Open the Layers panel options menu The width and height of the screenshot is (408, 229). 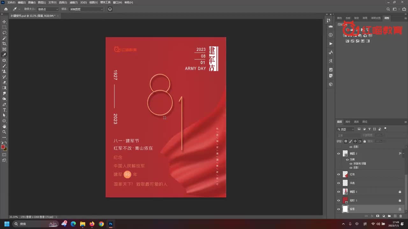click(x=405, y=122)
